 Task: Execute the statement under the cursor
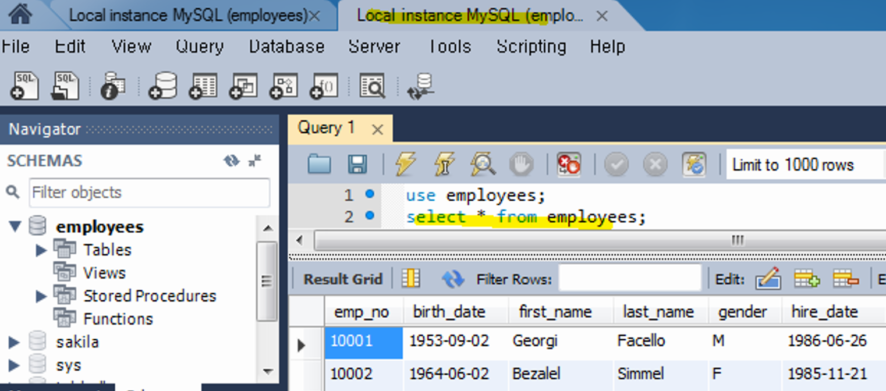coord(444,165)
